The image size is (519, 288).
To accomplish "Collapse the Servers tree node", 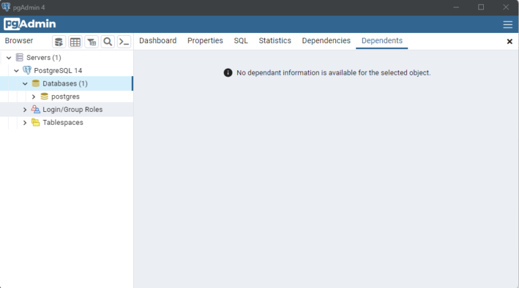I will coord(9,58).
